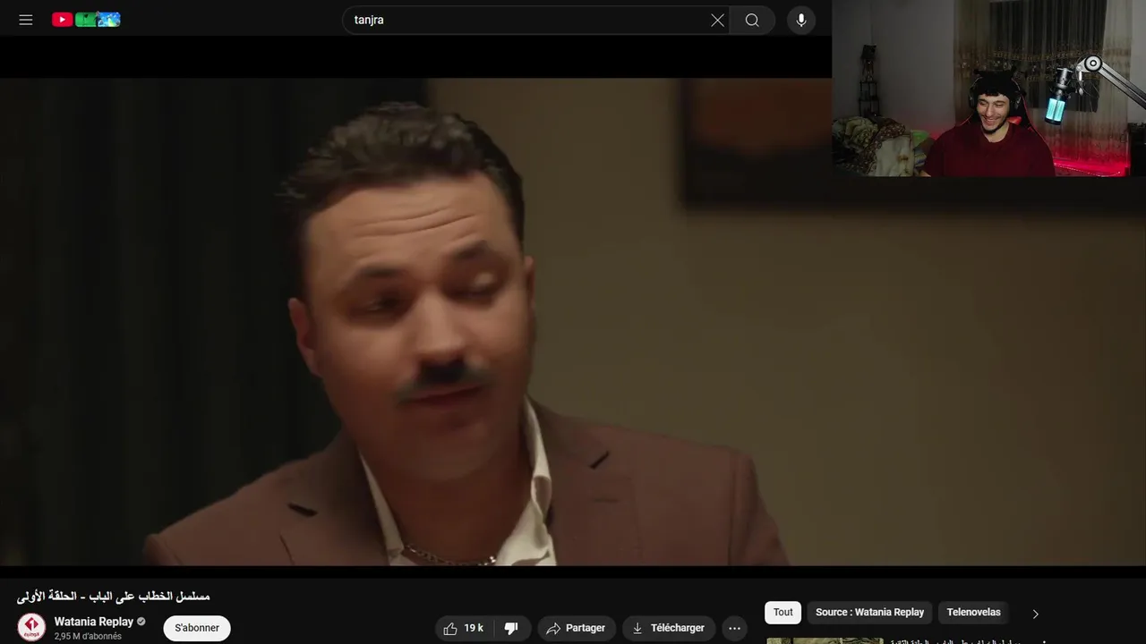Open the first recommended video thumbnail
This screenshot has height=644, width=1146.
click(825, 640)
